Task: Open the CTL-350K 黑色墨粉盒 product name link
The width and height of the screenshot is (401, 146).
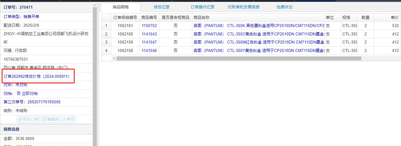Action: tap(259, 26)
